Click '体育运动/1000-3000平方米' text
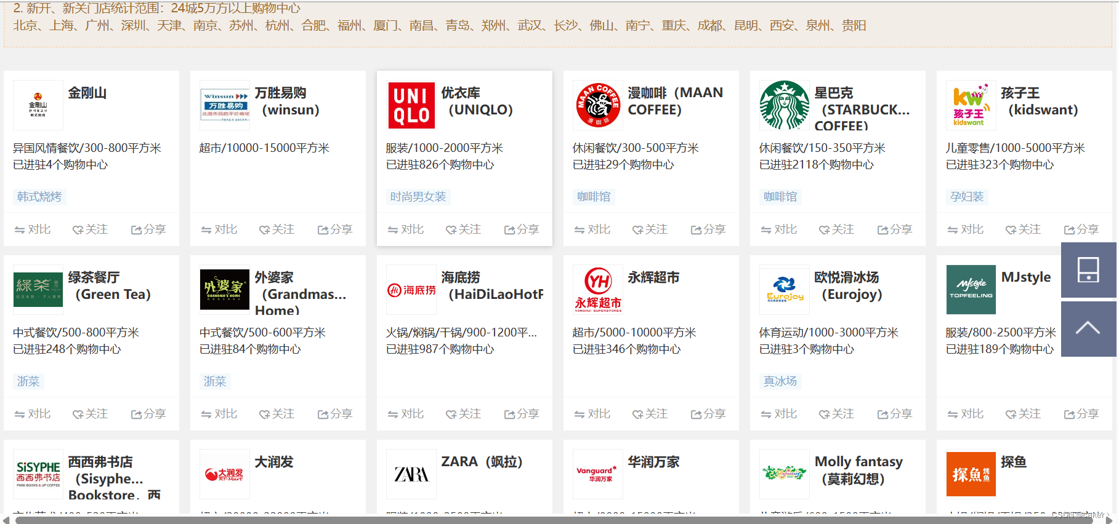This screenshot has width=1119, height=524. click(828, 333)
